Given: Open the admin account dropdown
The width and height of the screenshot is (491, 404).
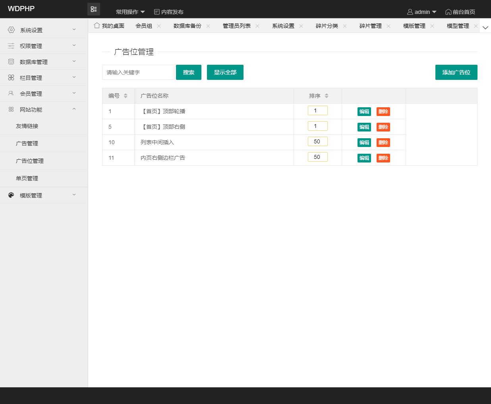Looking at the screenshot, I should tap(422, 12).
